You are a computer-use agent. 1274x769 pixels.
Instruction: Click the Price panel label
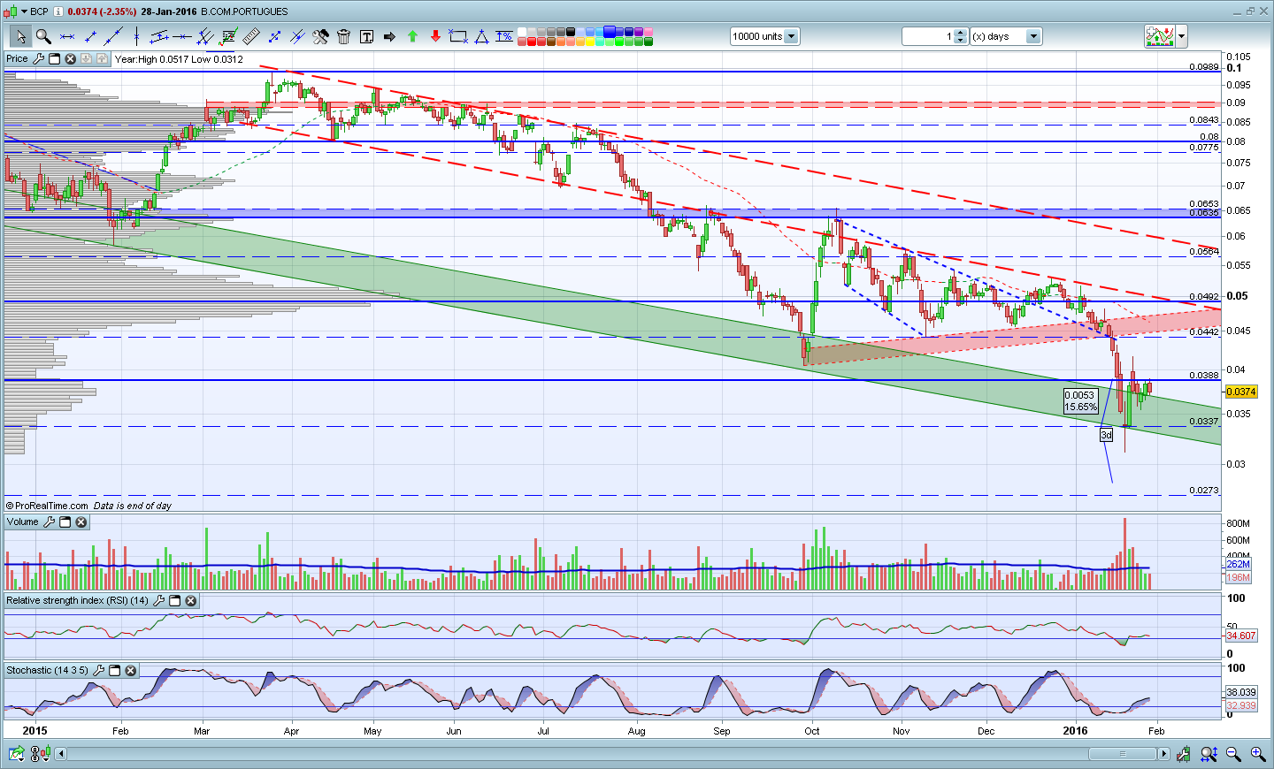(17, 59)
